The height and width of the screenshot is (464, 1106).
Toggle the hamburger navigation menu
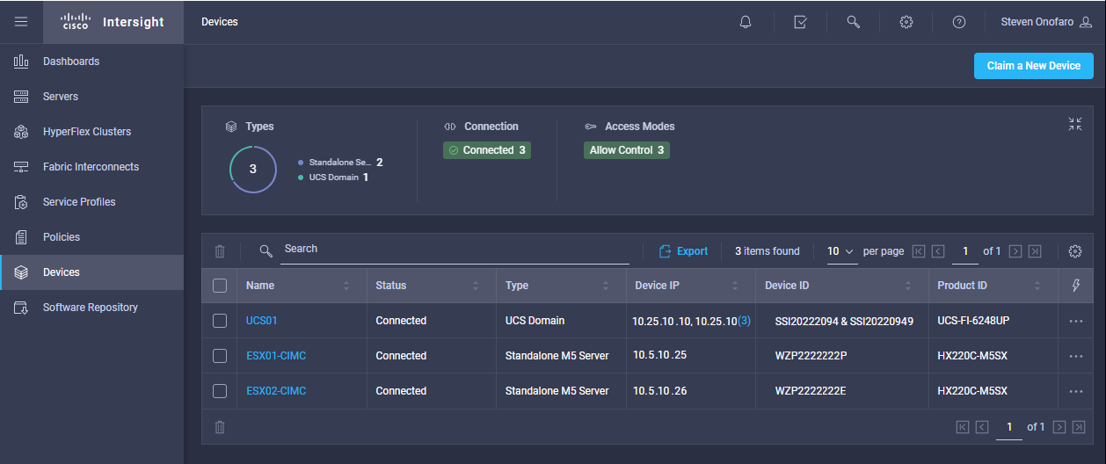21,22
